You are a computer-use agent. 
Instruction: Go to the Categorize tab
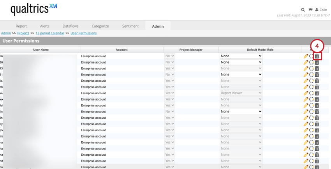click(100, 26)
